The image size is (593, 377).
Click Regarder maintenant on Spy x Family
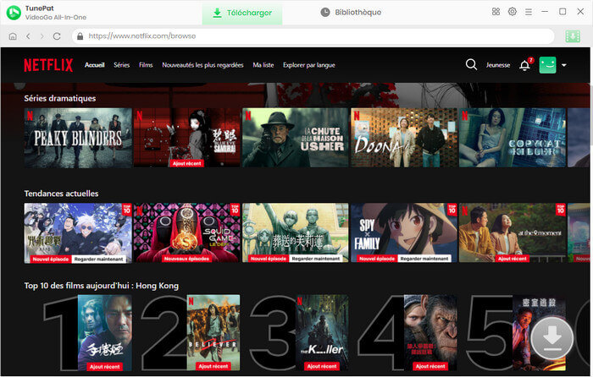(424, 259)
